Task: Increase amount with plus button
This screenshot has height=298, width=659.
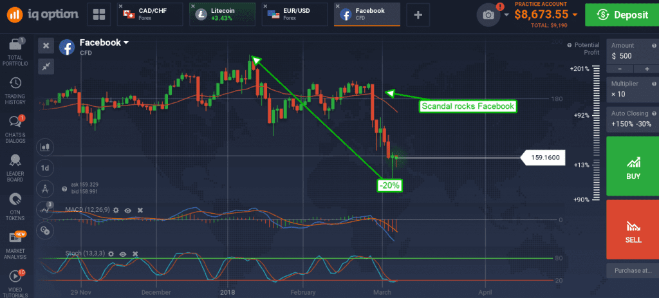Action: (x=647, y=69)
